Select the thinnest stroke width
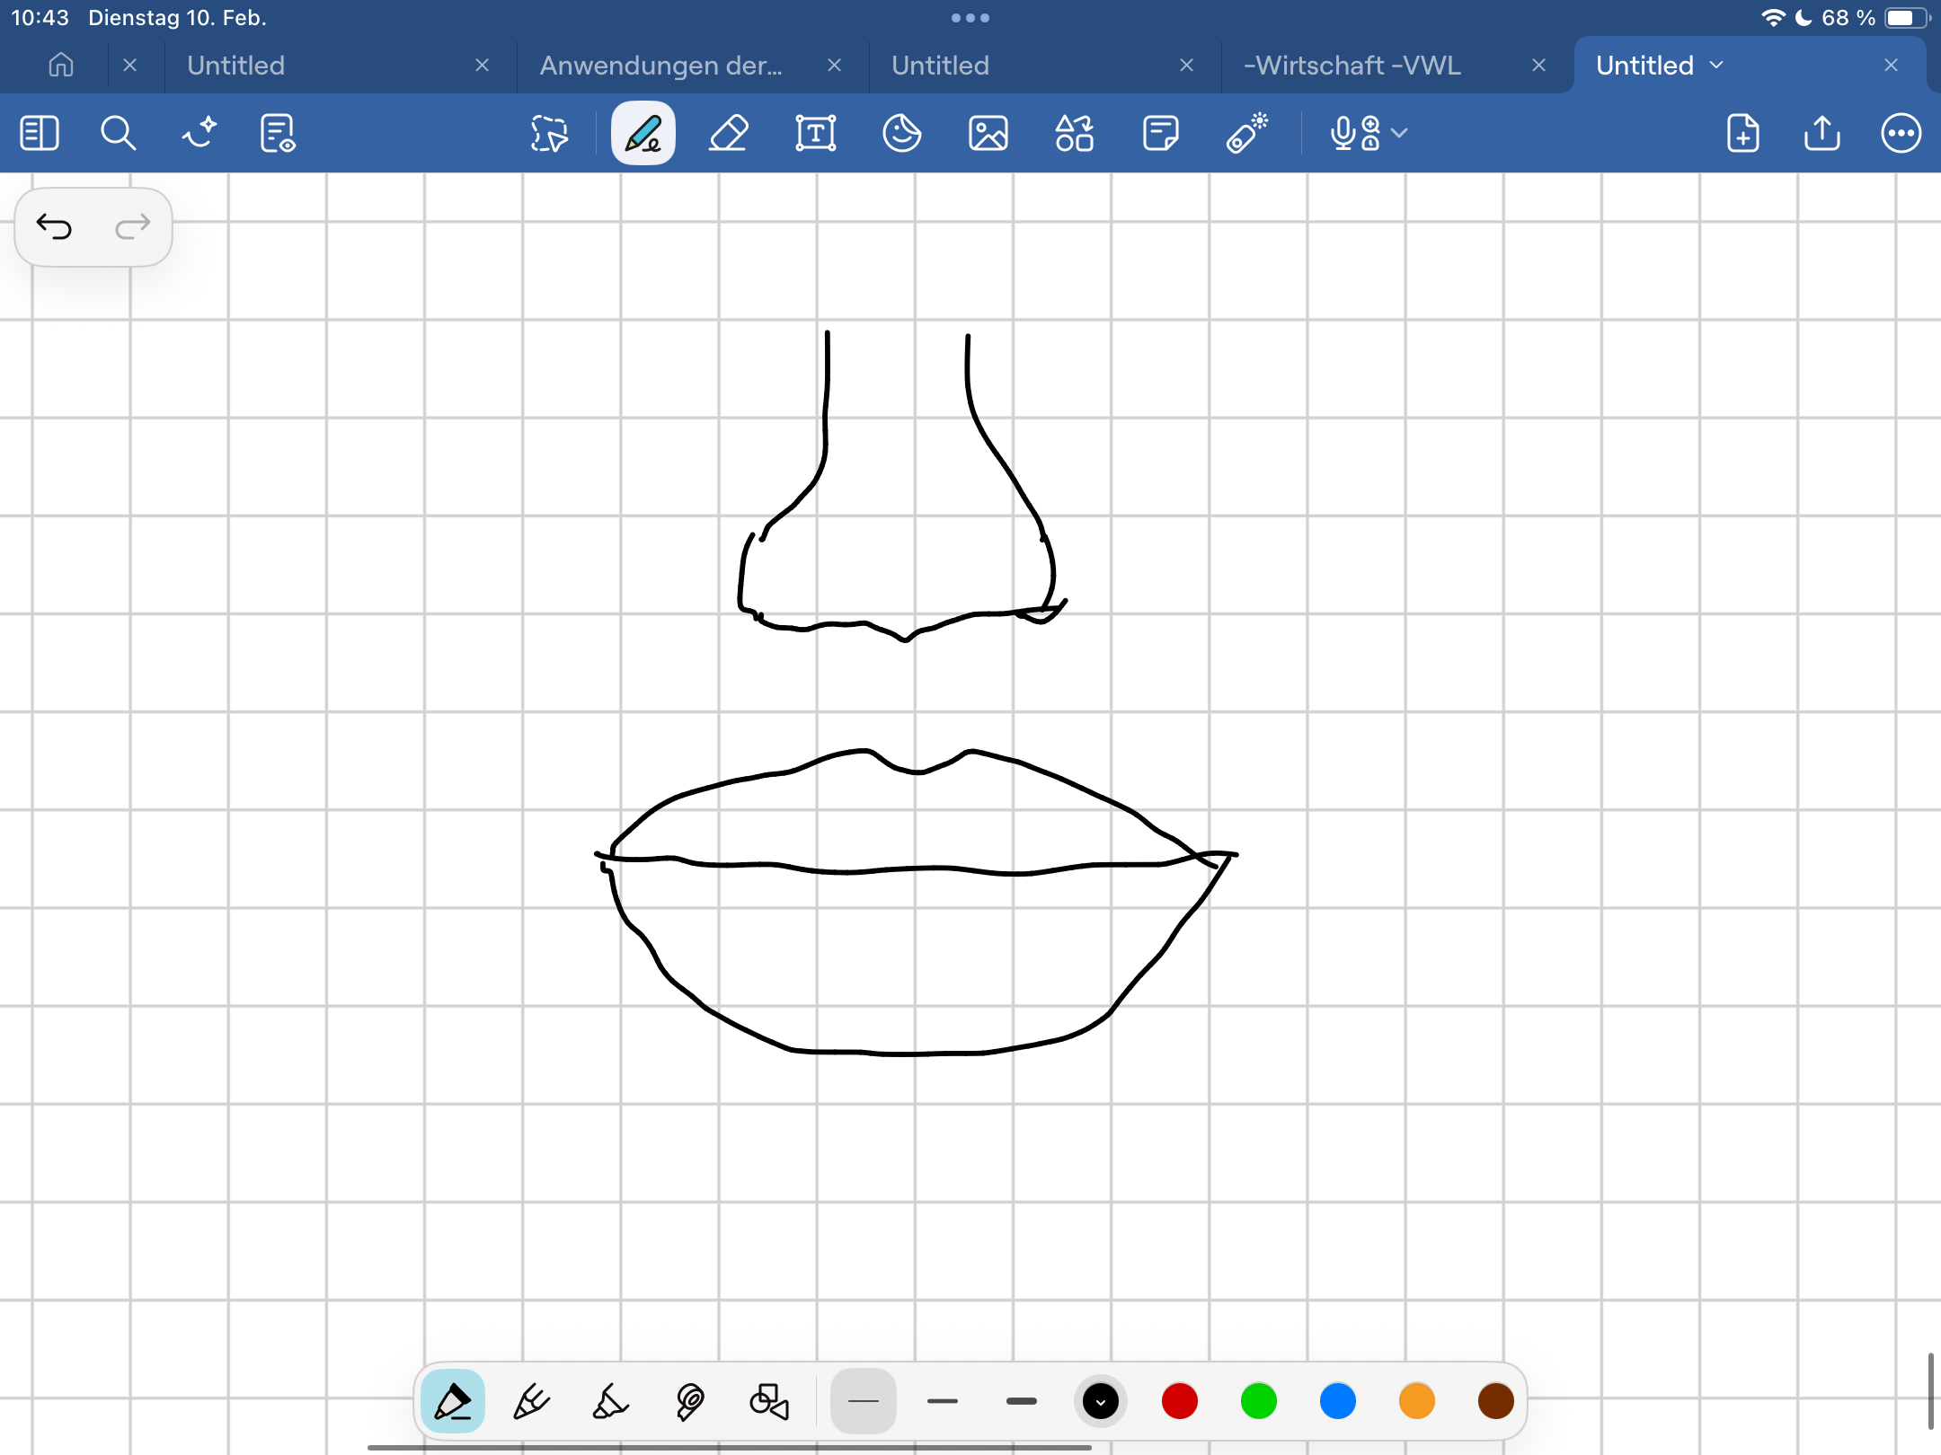1941x1455 pixels. pos(863,1401)
